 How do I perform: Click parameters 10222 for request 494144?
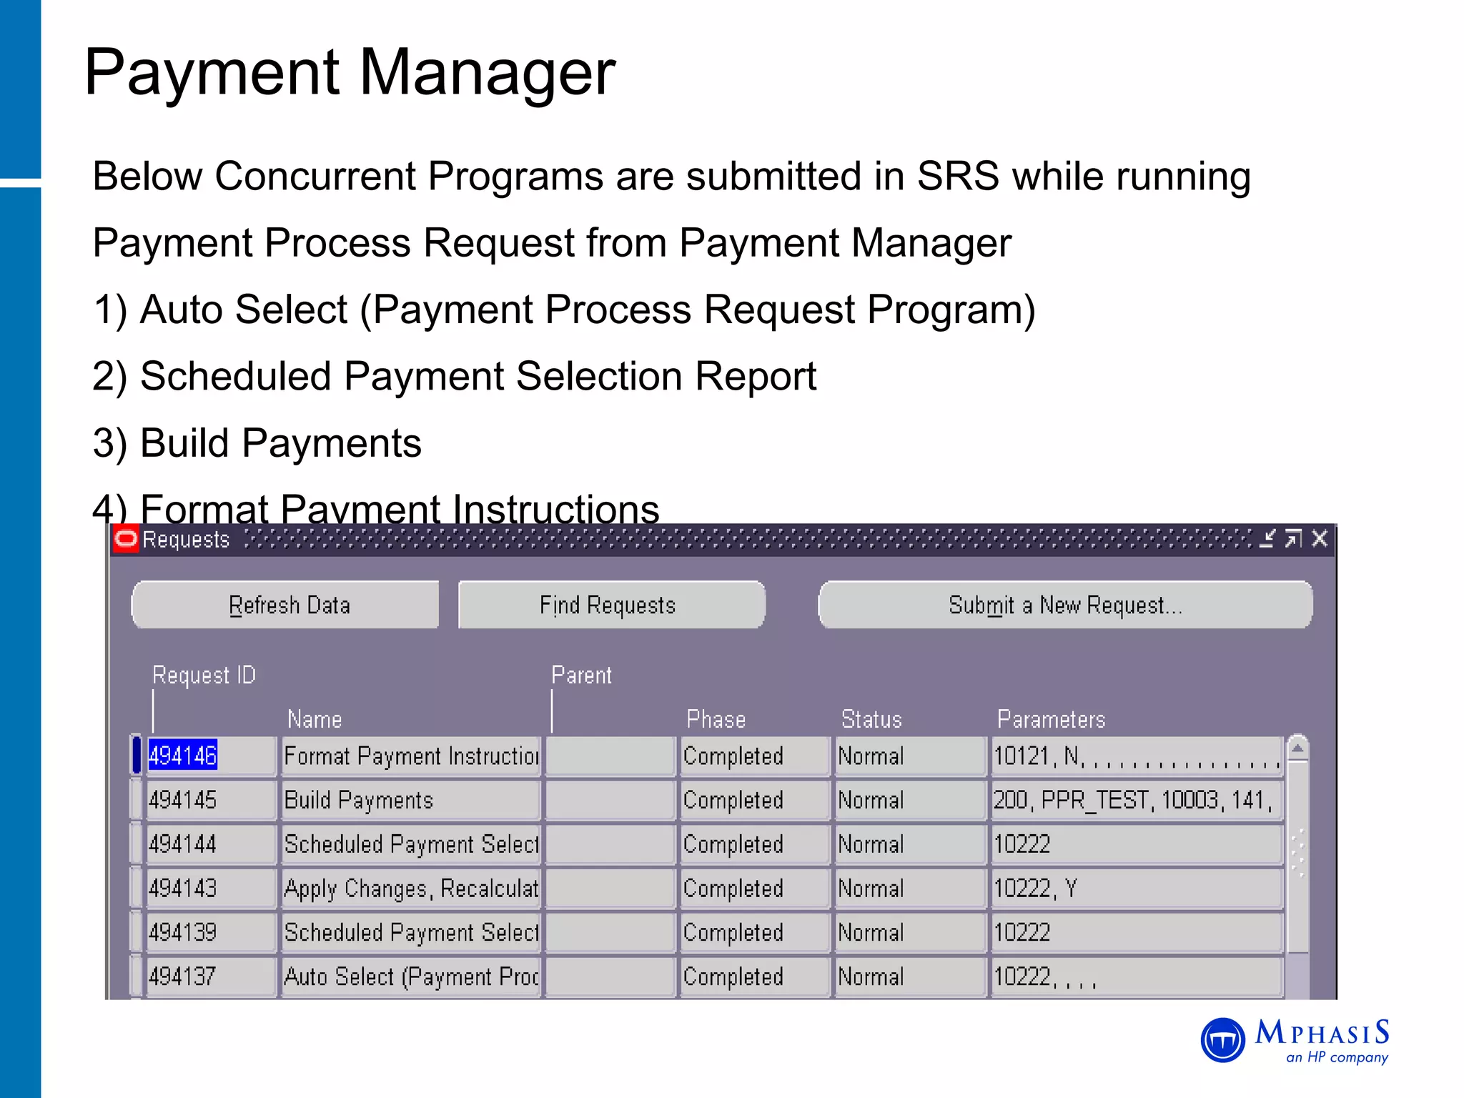[1137, 844]
